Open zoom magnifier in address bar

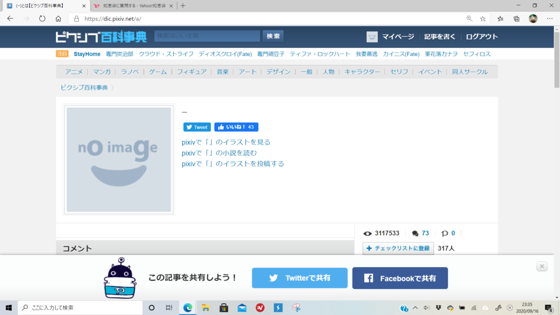point(469,18)
